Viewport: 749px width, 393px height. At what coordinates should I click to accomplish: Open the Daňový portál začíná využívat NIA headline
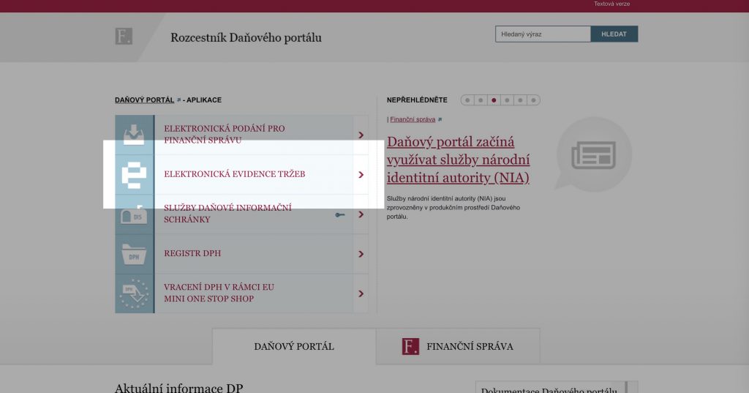458,160
